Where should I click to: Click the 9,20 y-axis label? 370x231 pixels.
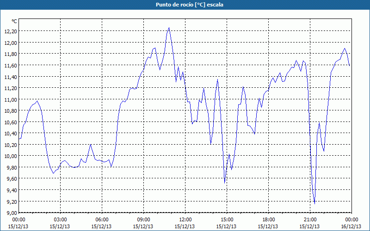pyautogui.click(x=12, y=201)
